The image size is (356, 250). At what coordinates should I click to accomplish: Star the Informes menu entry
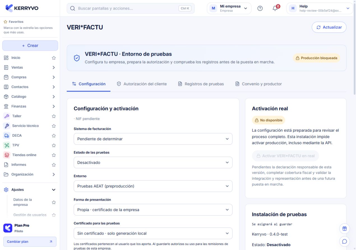click(54, 165)
